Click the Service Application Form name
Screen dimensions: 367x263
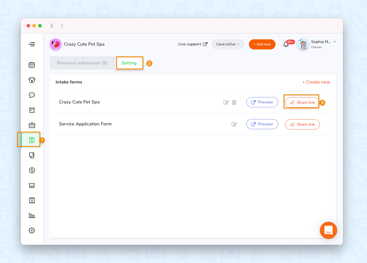[x=85, y=124]
